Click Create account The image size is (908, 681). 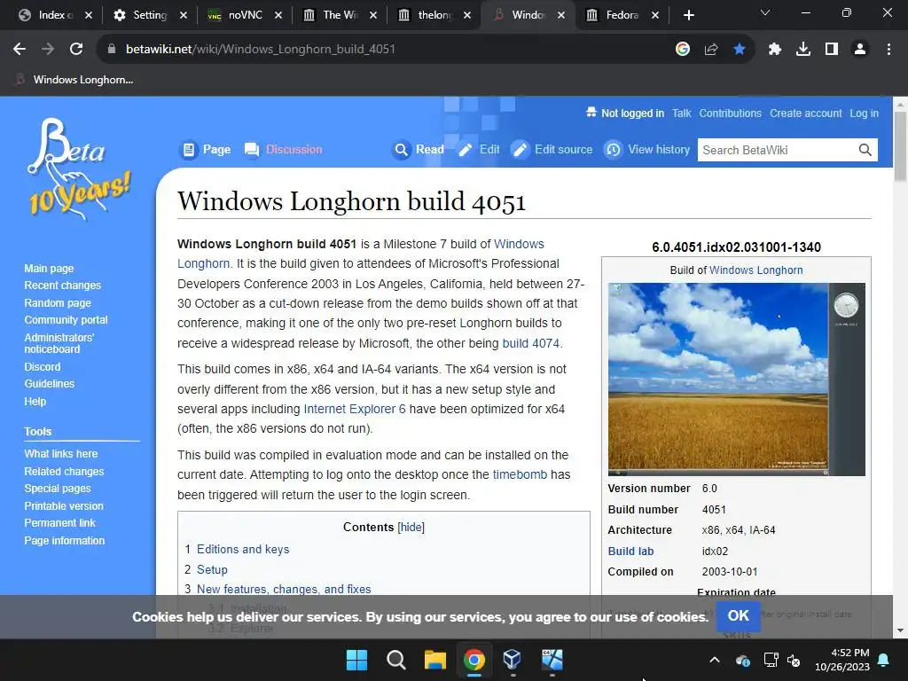805,113
